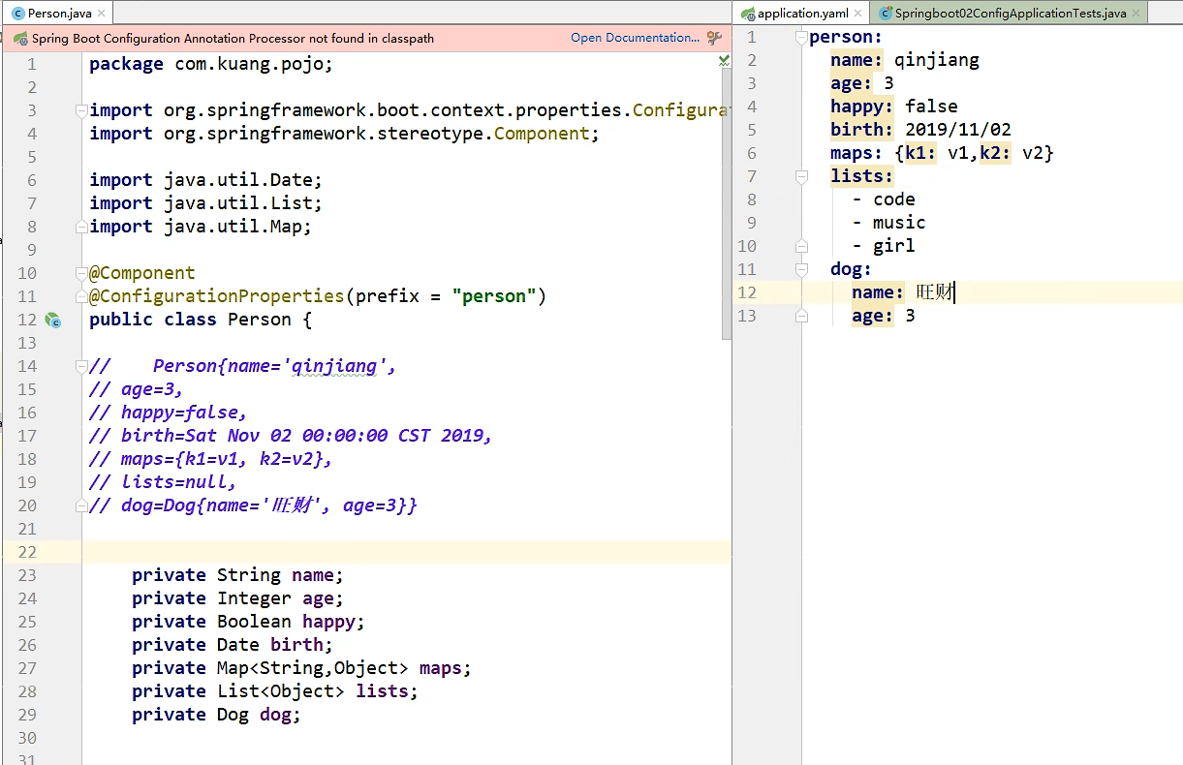The width and height of the screenshot is (1183, 765).
Task: Click the Spring leaf icon on application.yaml tab
Action: pyautogui.click(x=747, y=14)
